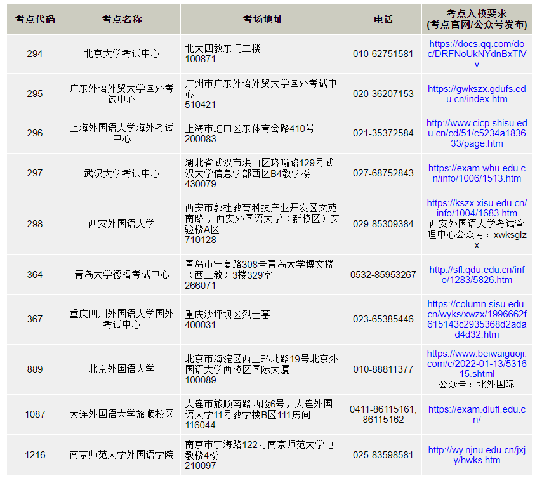Click the 西安外国语大学考试管理中心公众号 note
This screenshot has width=549, height=483.
477,234
